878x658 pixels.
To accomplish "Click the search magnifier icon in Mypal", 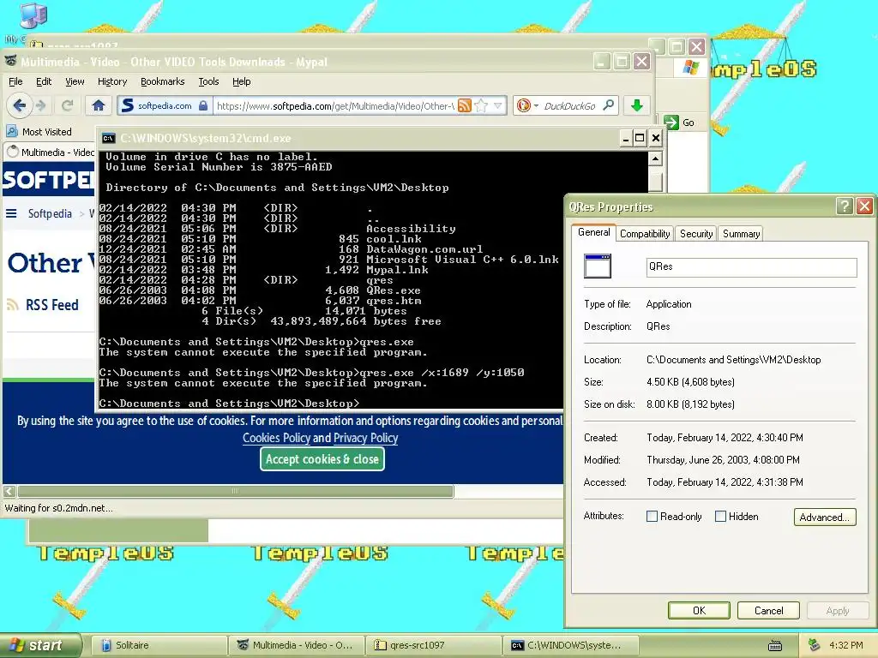I will tap(609, 105).
